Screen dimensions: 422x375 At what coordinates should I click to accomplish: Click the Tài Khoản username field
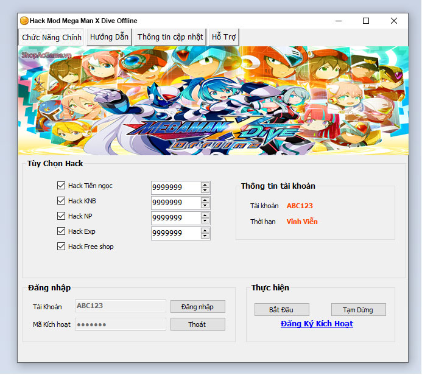[x=121, y=306]
